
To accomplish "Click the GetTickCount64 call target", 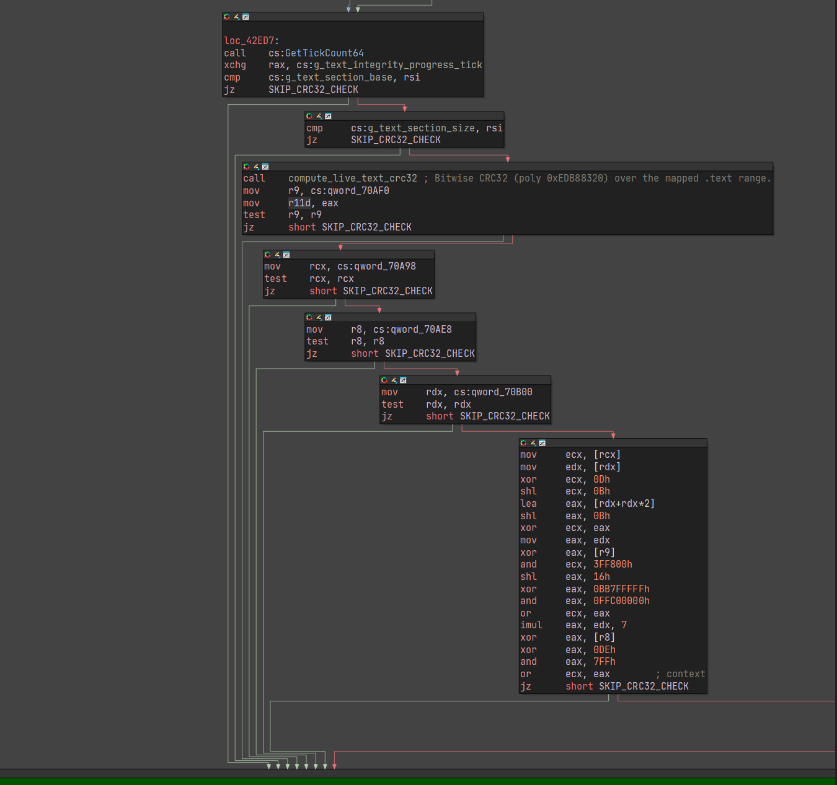I will pos(324,53).
